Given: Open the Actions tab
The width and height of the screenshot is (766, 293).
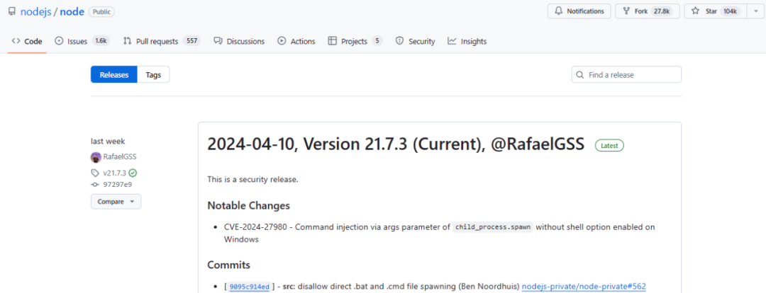Looking at the screenshot, I should (x=296, y=42).
